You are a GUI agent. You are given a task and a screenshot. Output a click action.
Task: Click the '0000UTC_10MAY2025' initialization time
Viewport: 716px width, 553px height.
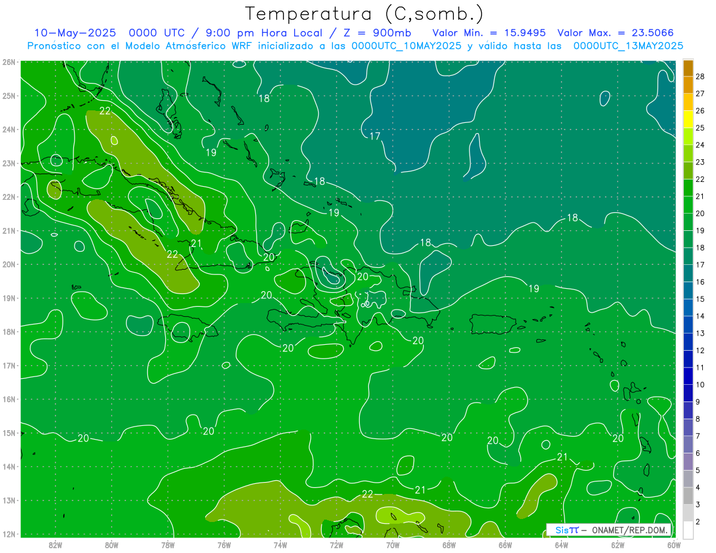[x=406, y=45]
